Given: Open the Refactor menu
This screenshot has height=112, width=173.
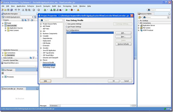Looking at the screenshot, I should click(x=31, y=6).
